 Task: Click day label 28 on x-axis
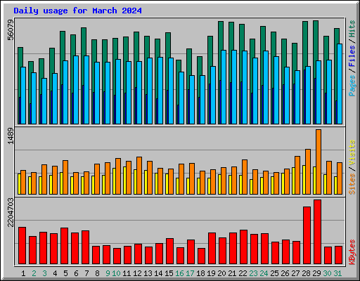[x=306, y=273]
